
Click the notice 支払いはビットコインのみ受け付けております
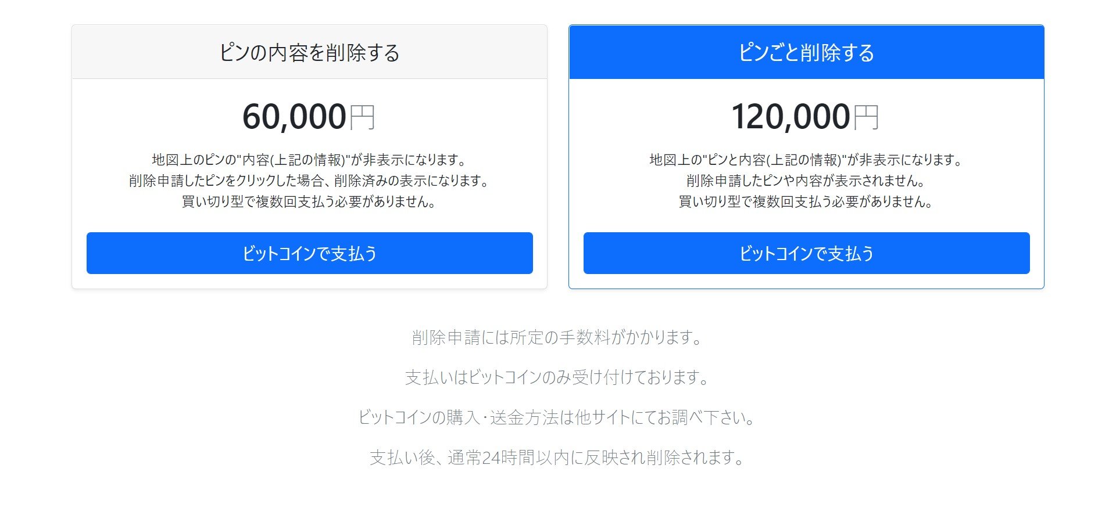pyautogui.click(x=558, y=377)
